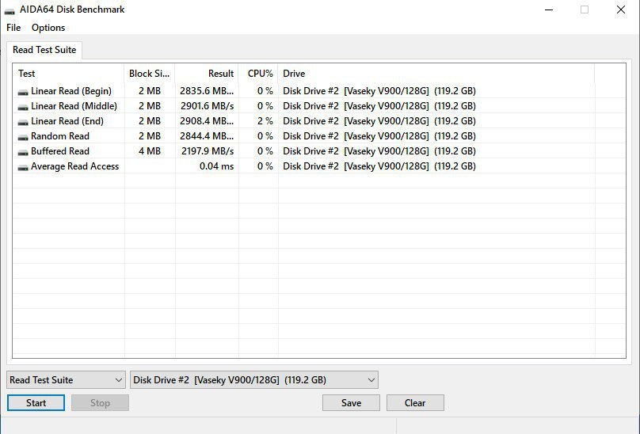Click the Buffered Read disk icon
640x434 pixels.
(23, 153)
